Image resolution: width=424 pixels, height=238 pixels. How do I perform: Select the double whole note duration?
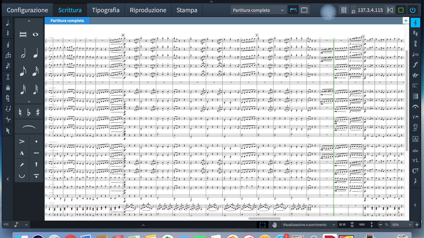click(x=23, y=34)
